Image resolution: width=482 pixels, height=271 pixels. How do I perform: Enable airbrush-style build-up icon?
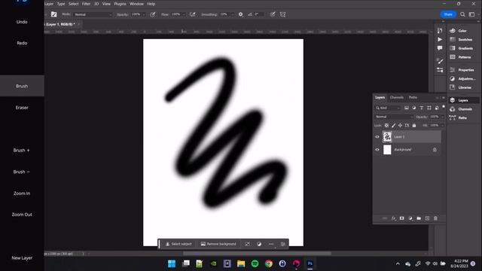tap(193, 14)
